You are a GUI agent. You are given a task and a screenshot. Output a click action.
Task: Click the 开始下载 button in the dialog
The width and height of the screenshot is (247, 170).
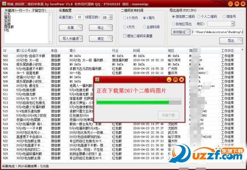[168, 115]
